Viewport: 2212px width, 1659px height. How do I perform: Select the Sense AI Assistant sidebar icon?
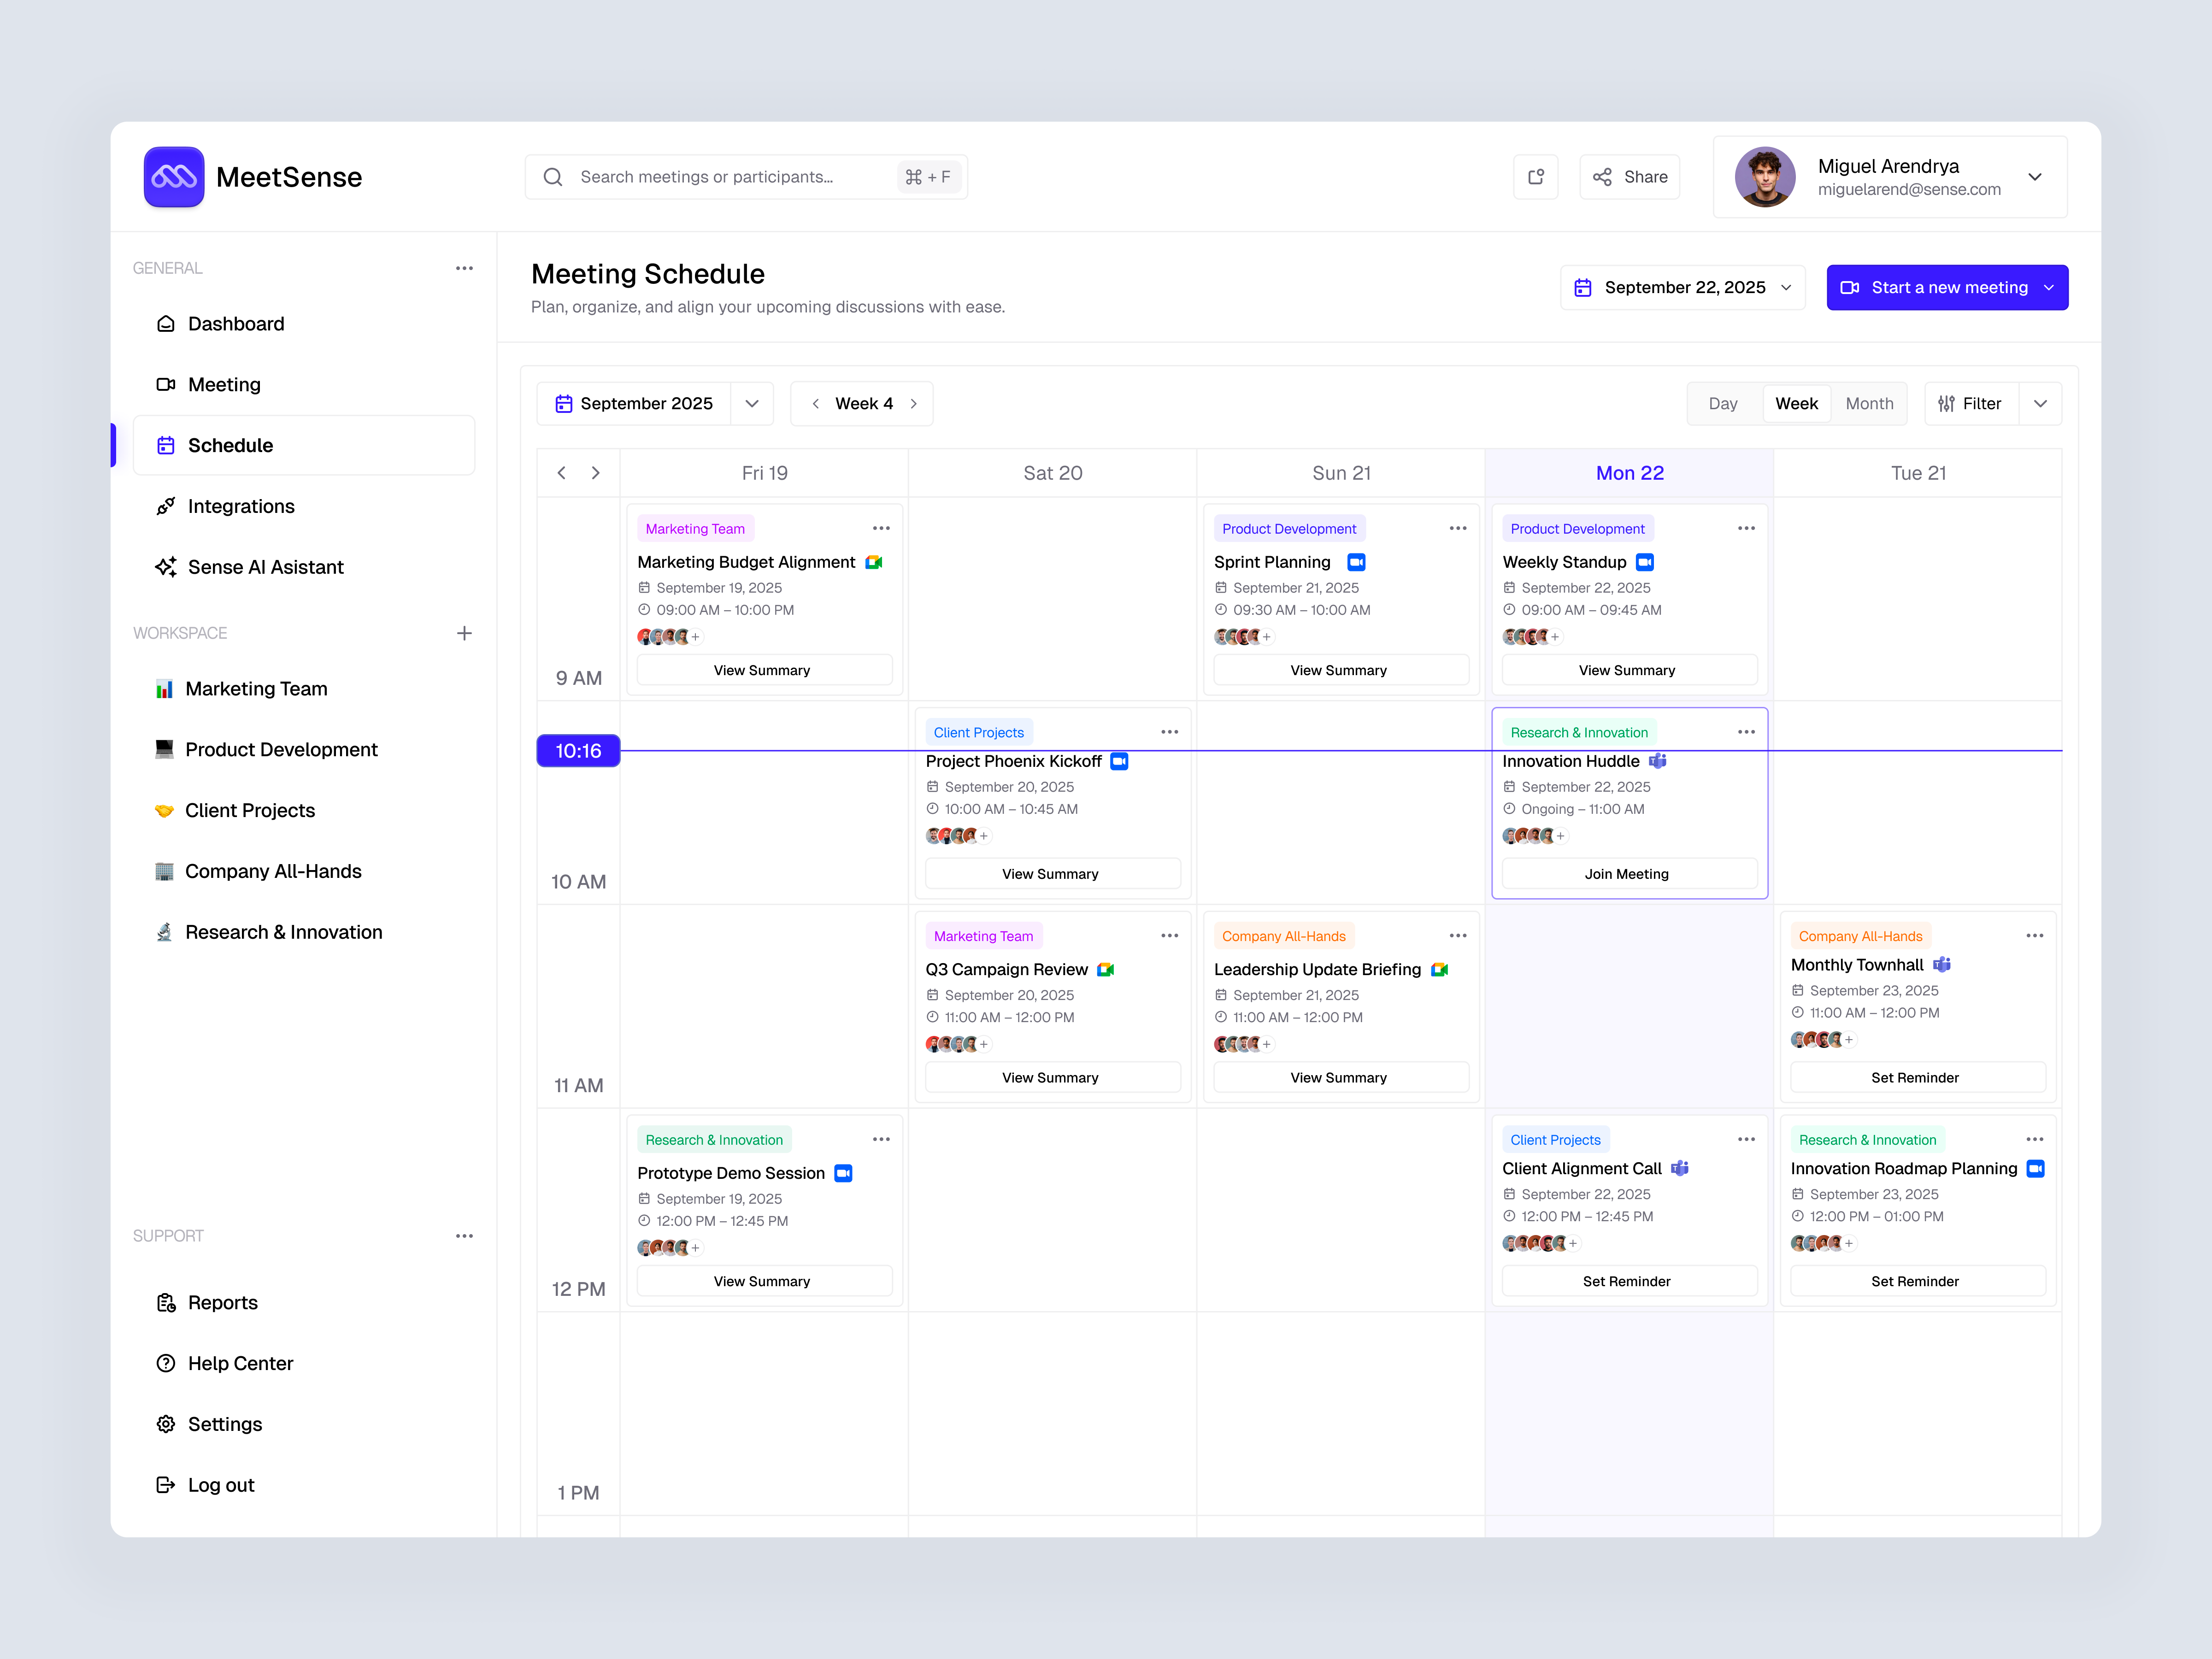pos(166,567)
